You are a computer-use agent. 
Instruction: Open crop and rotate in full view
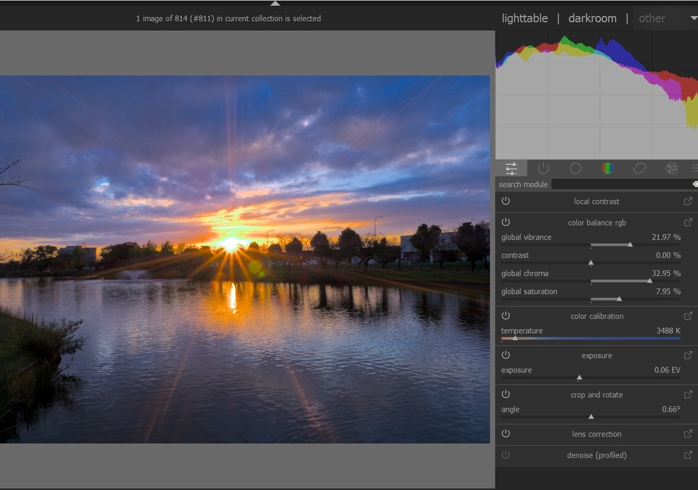point(688,394)
